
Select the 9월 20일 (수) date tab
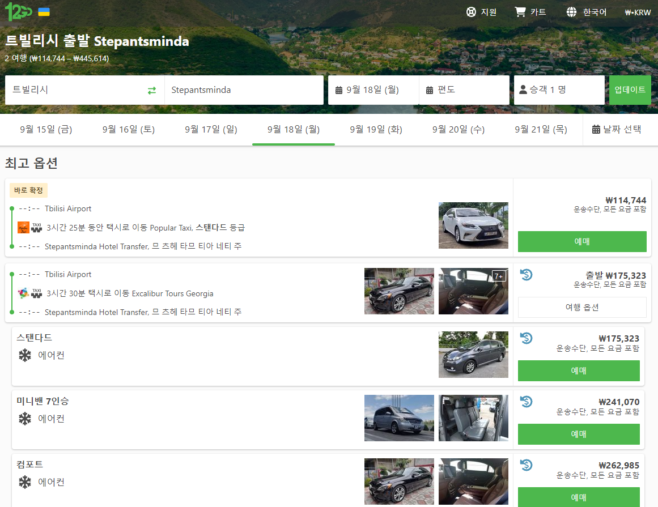point(459,130)
